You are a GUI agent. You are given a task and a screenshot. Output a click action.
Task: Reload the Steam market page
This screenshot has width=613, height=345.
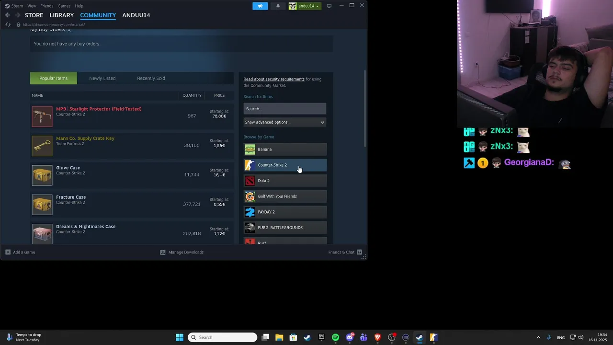pyautogui.click(x=8, y=24)
